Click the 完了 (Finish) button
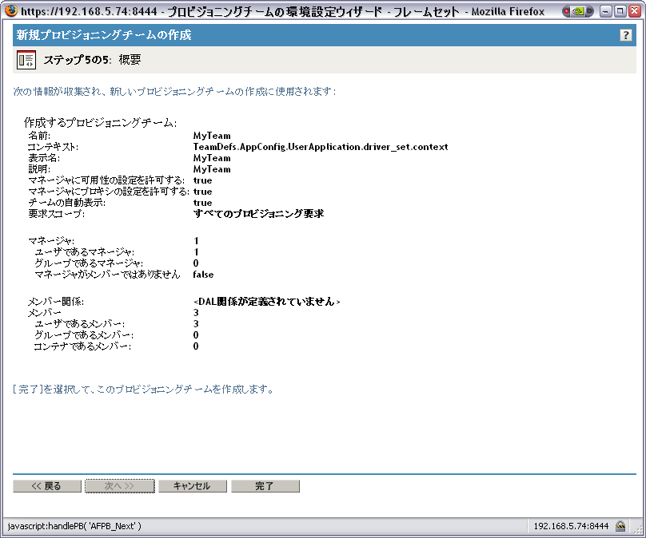 tap(265, 486)
